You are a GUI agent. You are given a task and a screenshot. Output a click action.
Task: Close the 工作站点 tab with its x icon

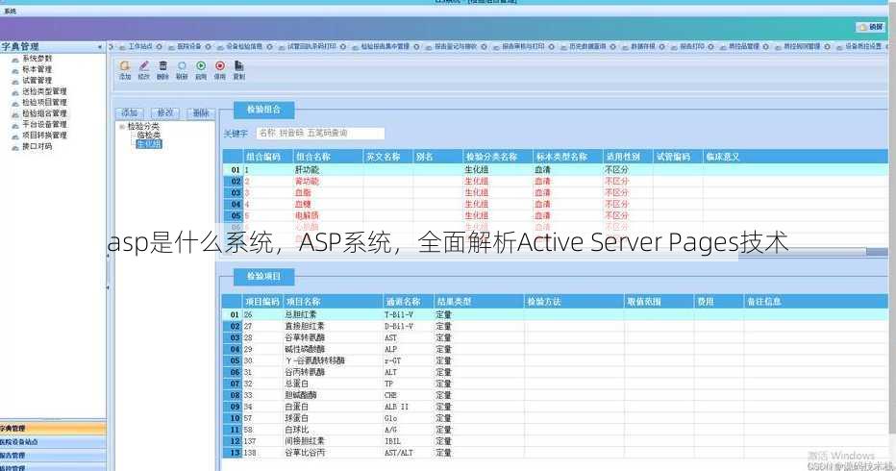pyautogui.click(x=160, y=46)
